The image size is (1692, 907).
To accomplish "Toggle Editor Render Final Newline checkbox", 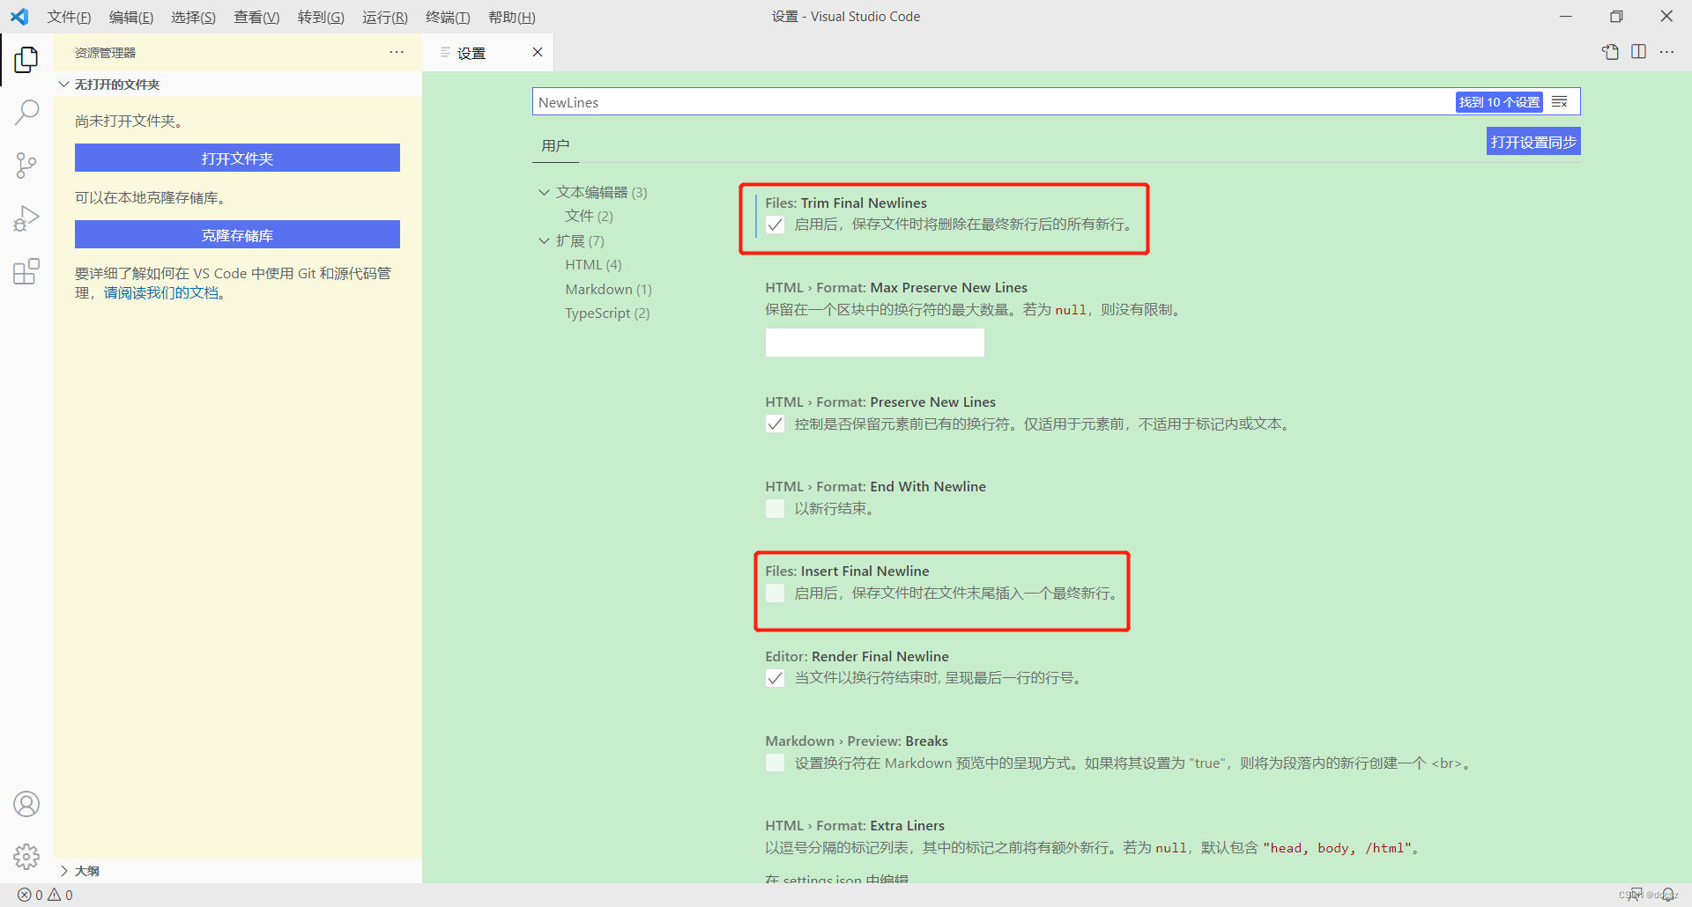I will 775,678.
